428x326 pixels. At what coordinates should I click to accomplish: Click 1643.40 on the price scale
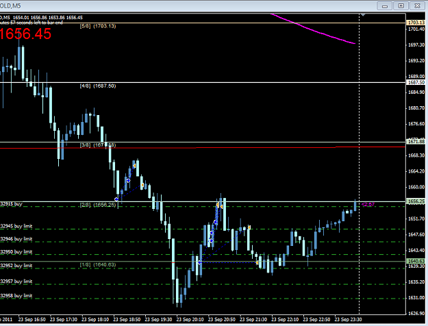tap(416, 251)
